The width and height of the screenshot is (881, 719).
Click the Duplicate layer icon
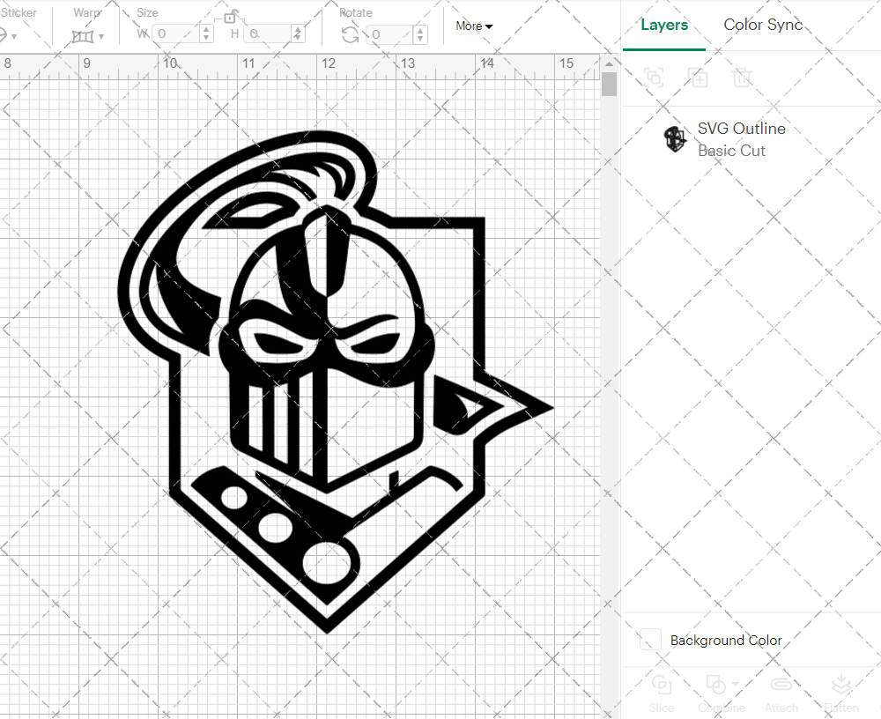click(699, 78)
